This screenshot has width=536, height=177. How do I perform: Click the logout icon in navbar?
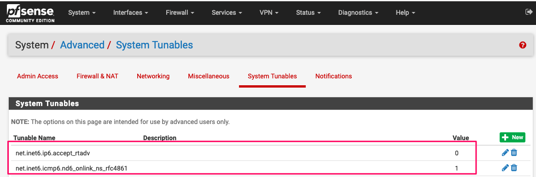pos(529,12)
